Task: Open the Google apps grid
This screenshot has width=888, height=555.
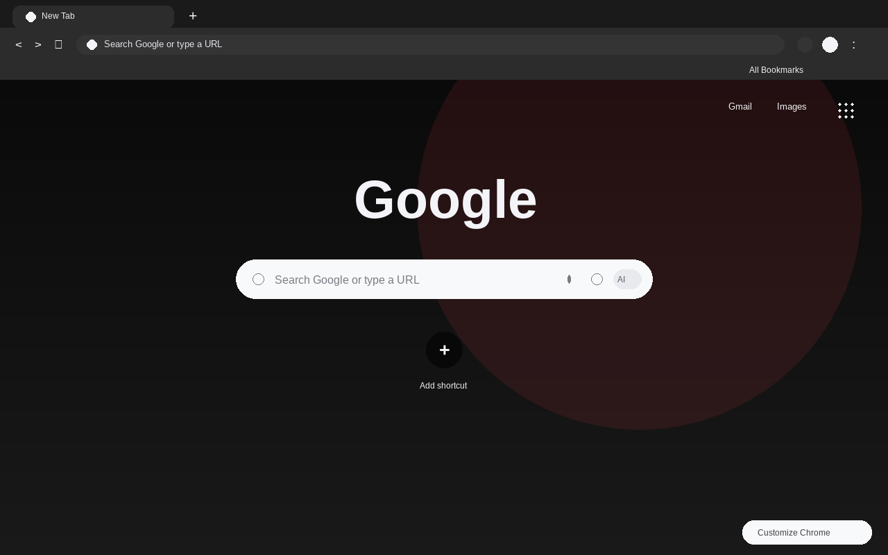Action: 846,110
